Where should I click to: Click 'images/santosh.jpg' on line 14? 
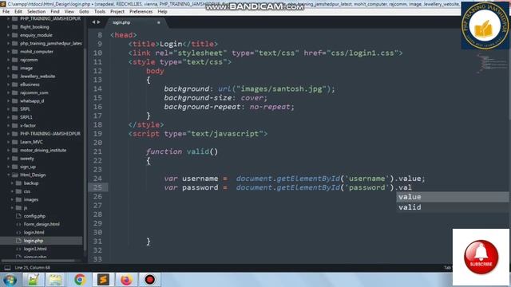(281, 88)
